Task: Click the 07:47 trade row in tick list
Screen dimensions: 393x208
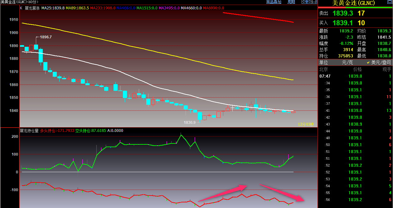Action: (355, 76)
